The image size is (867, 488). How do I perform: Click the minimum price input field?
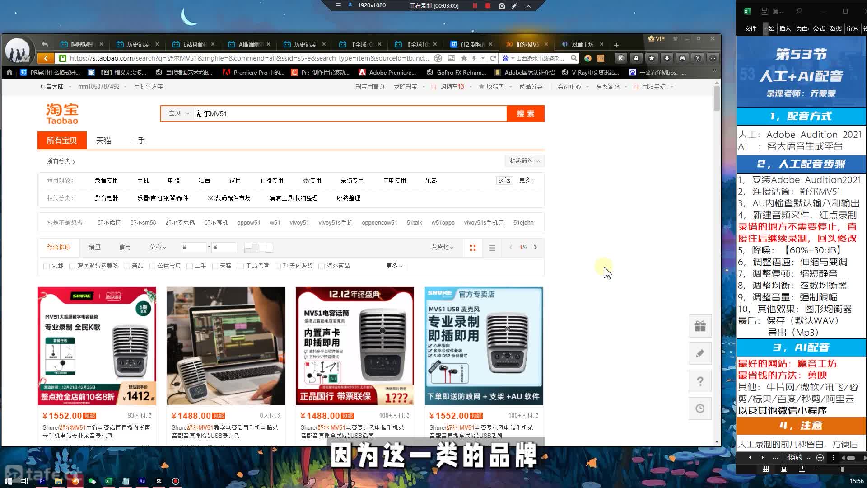point(193,247)
